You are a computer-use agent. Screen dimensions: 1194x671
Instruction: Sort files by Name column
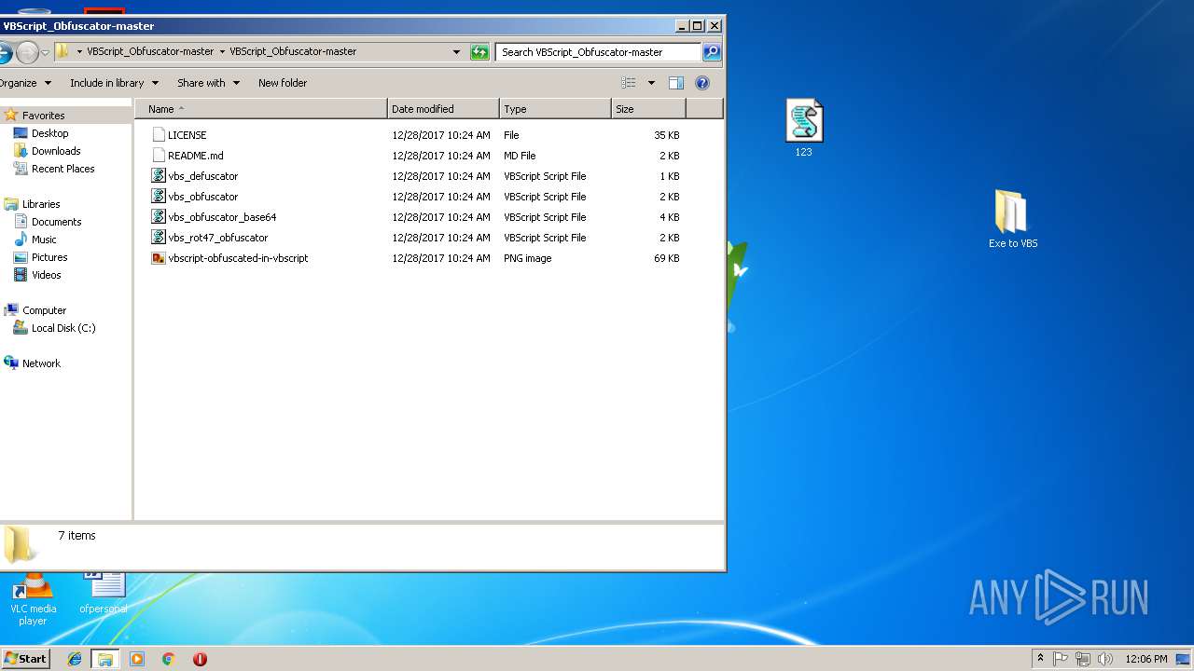point(260,109)
